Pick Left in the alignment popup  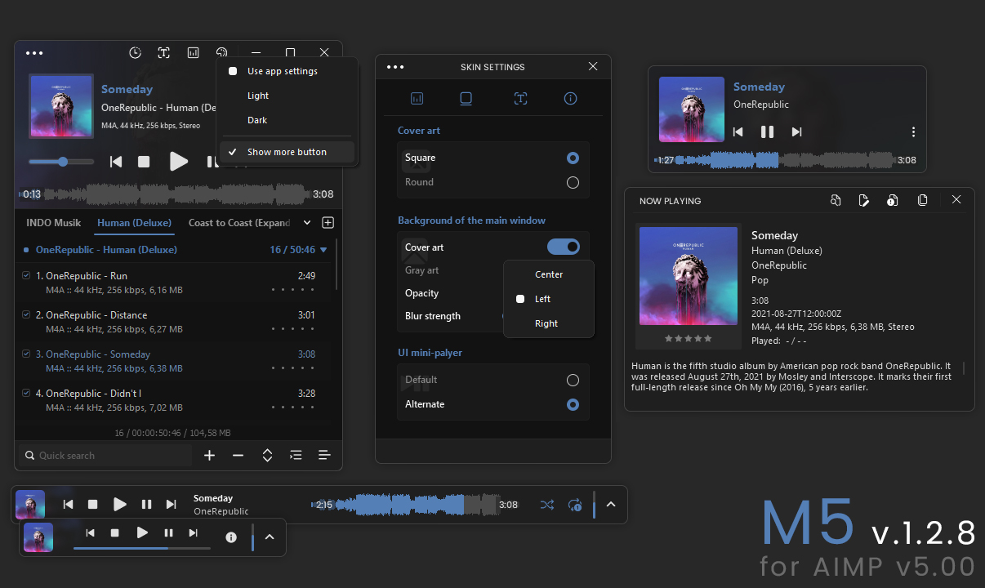coord(549,299)
